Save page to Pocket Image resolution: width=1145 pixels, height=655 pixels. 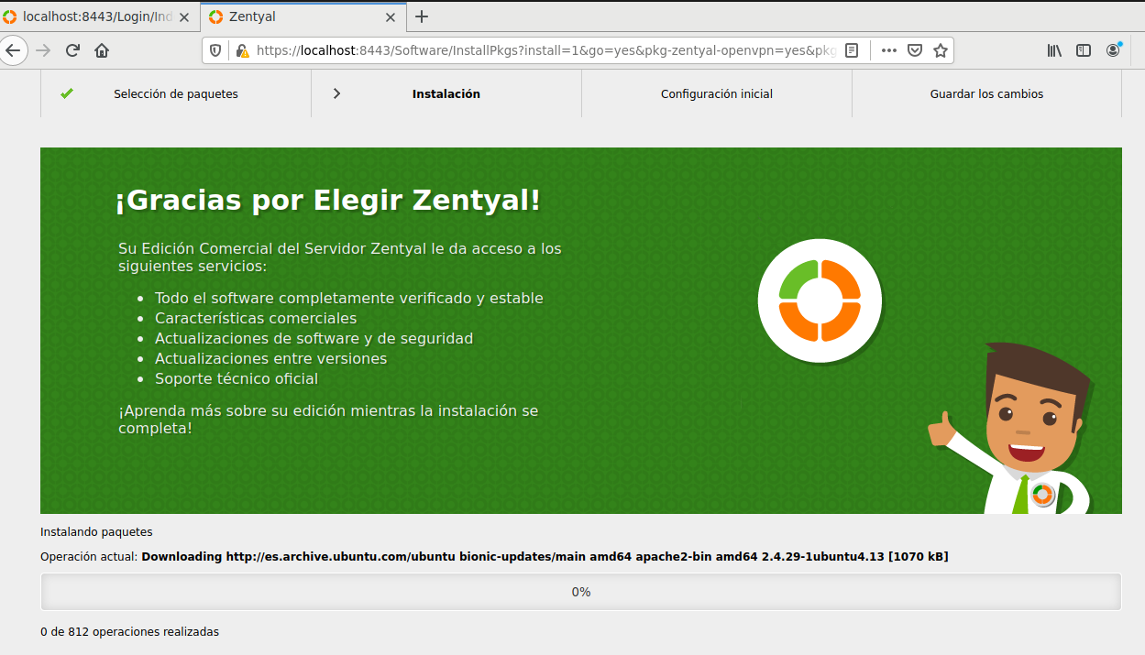point(914,50)
